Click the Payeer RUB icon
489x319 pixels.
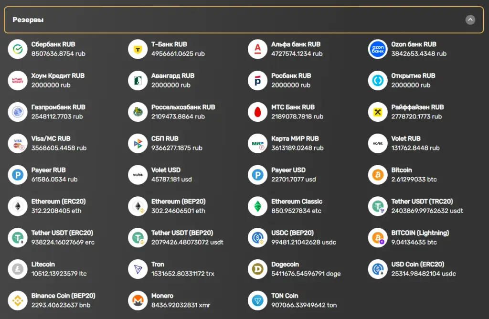[18, 175]
